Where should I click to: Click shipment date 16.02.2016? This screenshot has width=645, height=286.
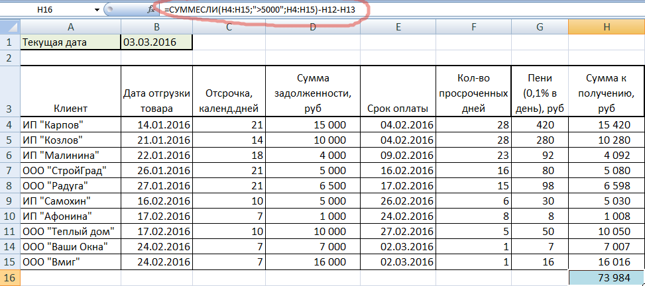pyautogui.click(x=156, y=201)
